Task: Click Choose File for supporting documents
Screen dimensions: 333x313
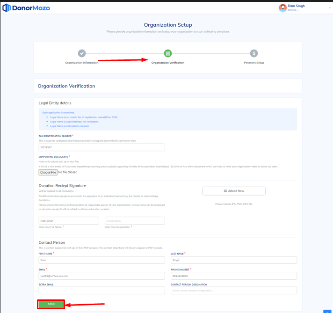Action: (48, 172)
